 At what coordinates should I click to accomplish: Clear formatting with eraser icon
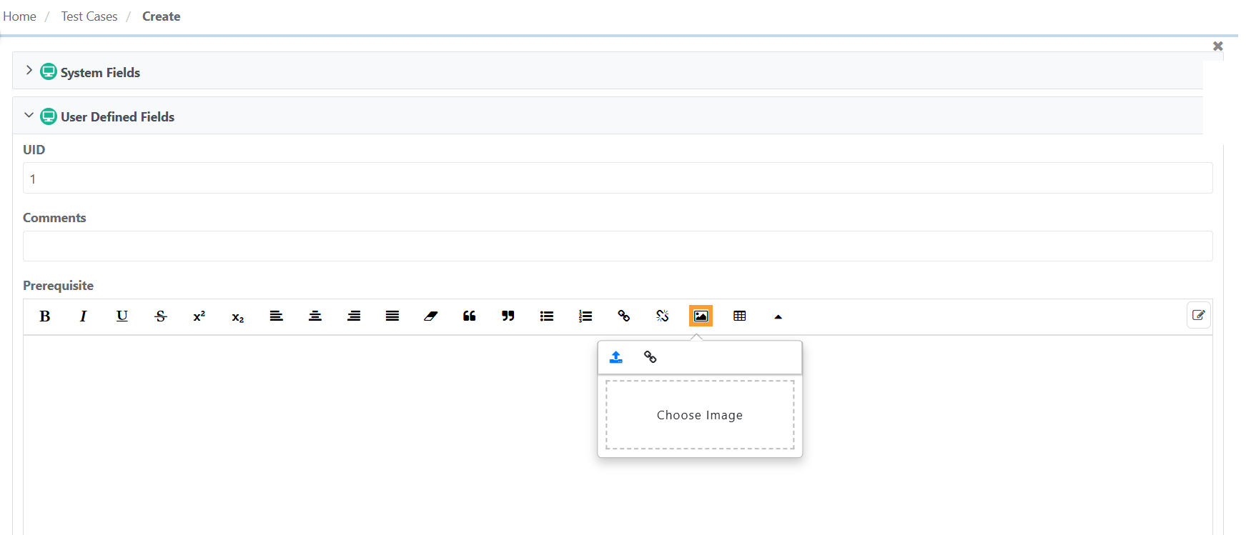tap(430, 316)
